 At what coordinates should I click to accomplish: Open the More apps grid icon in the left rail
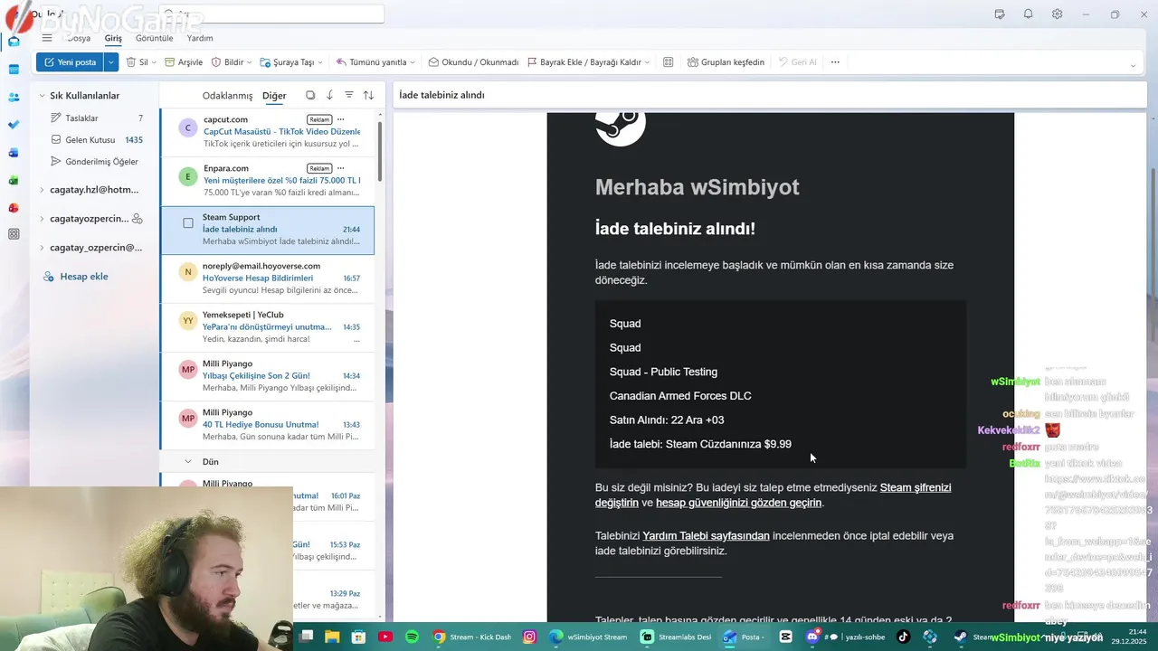(x=14, y=234)
